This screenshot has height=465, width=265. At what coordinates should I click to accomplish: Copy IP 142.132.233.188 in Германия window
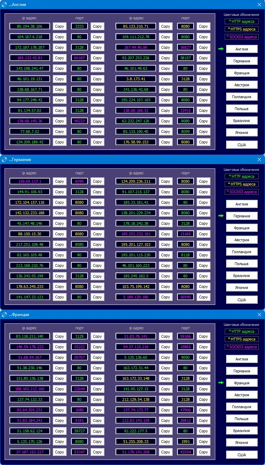pyautogui.click(x=60, y=213)
